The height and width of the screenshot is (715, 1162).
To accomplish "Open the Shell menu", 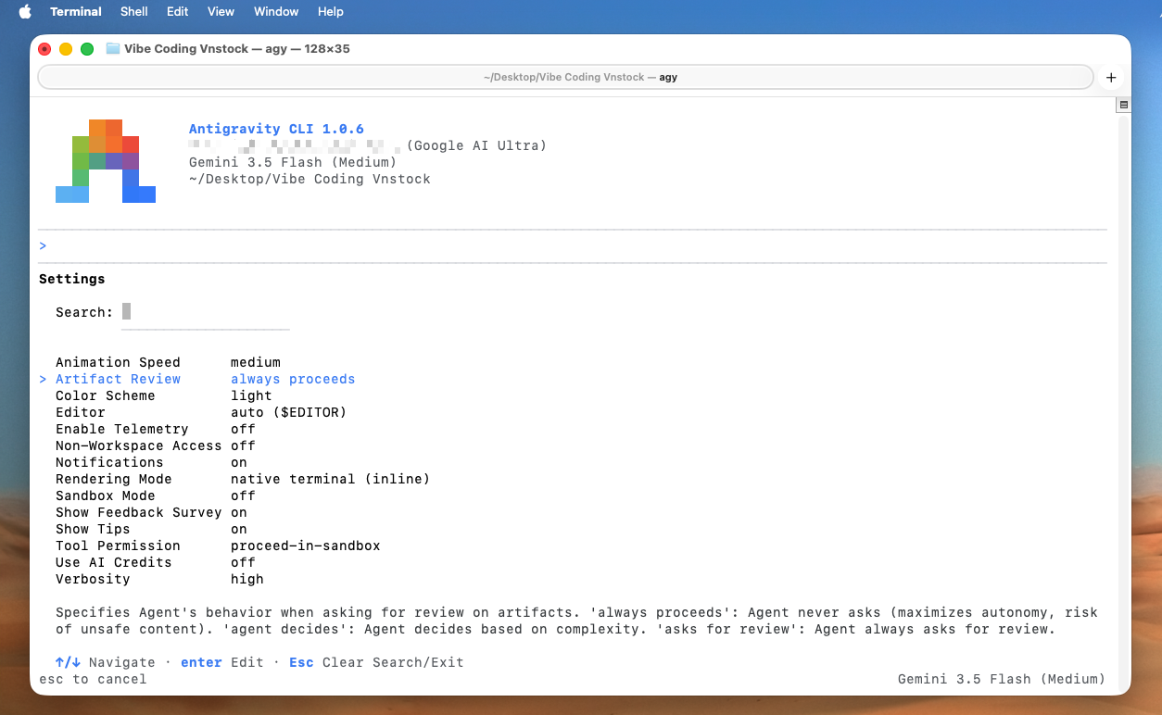I will [x=134, y=11].
